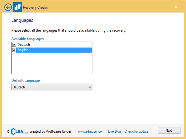Click the Languages page heading
This screenshot has width=186, height=139.
(x=22, y=20)
